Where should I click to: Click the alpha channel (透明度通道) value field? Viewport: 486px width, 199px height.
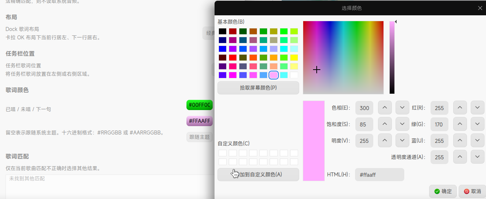click(439, 157)
